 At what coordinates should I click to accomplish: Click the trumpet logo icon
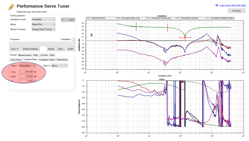click(x=11, y=7)
